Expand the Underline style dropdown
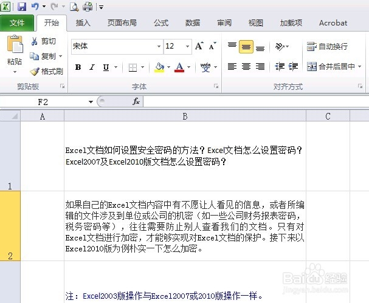This screenshot has width=369, height=303. click(x=116, y=67)
